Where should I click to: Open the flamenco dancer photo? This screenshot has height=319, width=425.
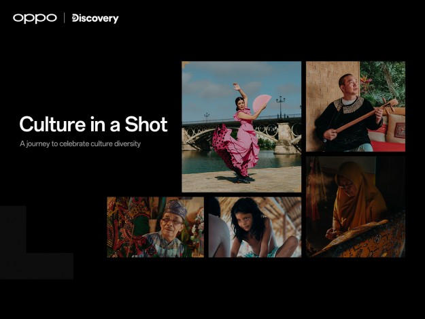tap(241, 127)
